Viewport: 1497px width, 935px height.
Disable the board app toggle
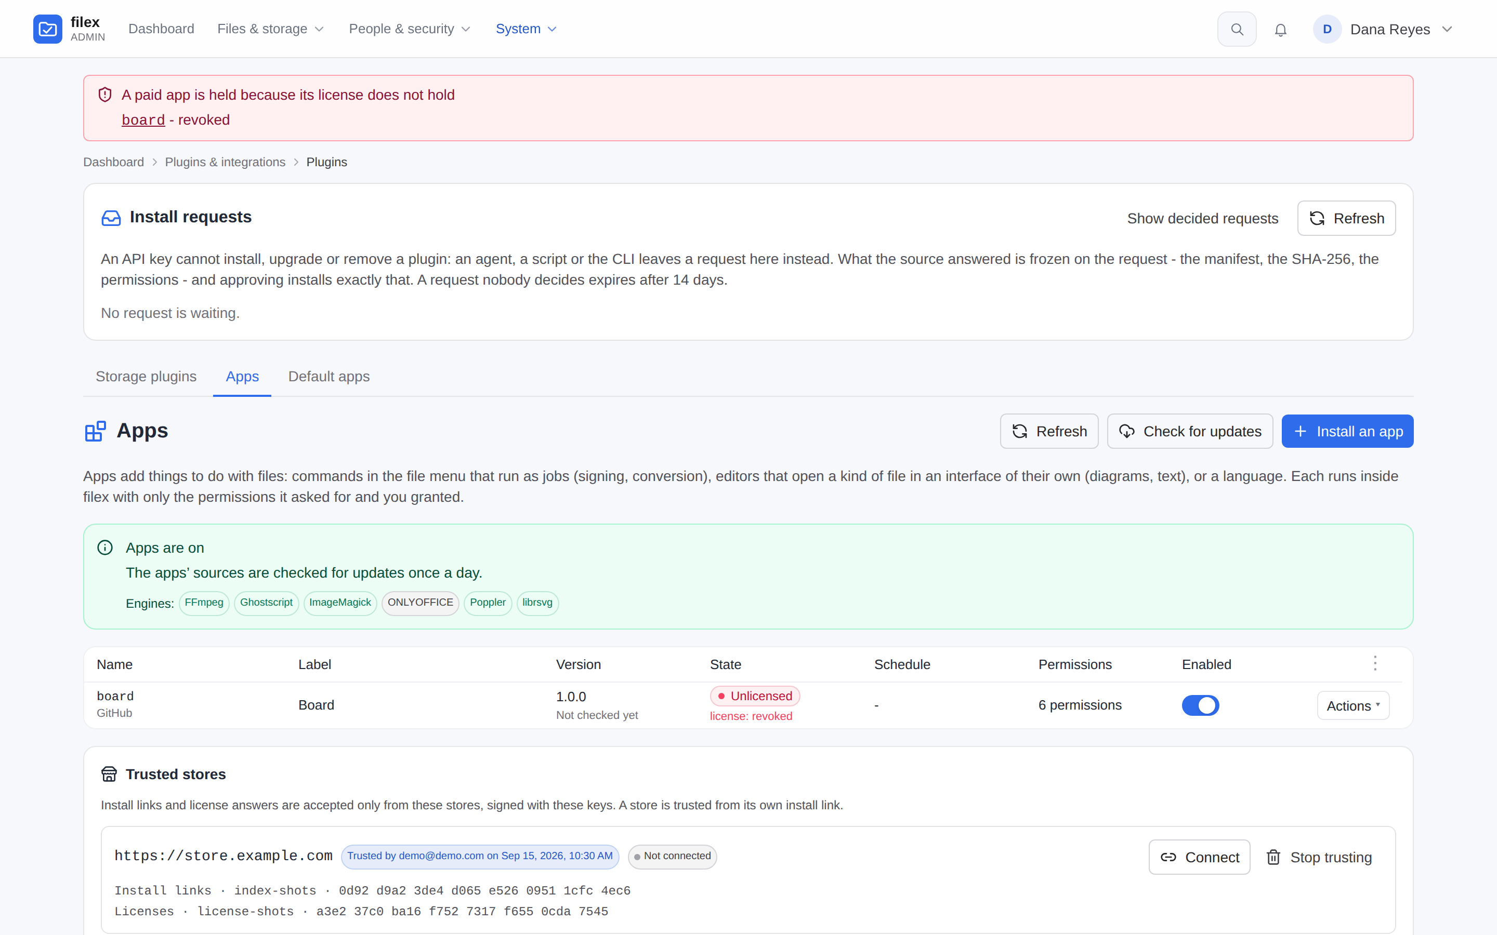click(1200, 705)
